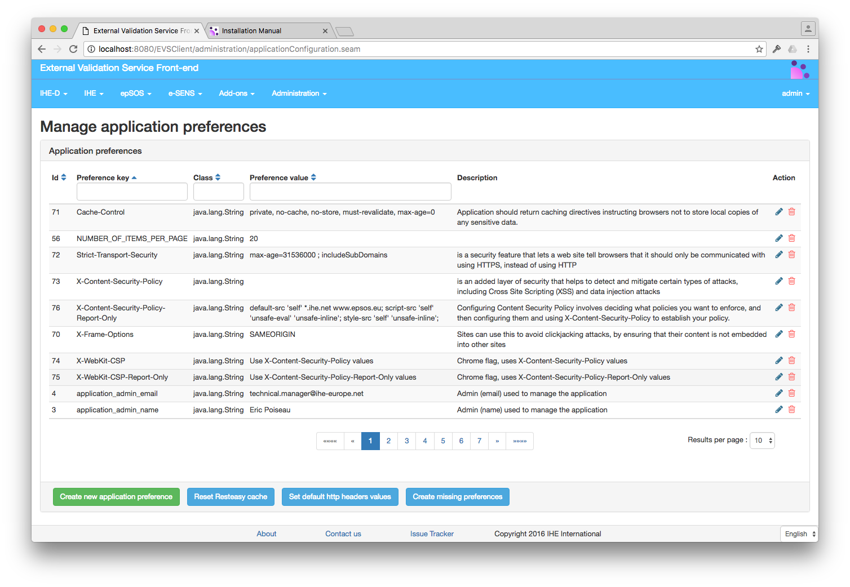
Task: Change site language with the English selector
Action: click(798, 533)
